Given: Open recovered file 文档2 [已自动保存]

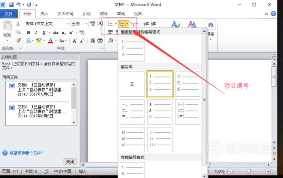Looking at the screenshot, I should 38,111.
